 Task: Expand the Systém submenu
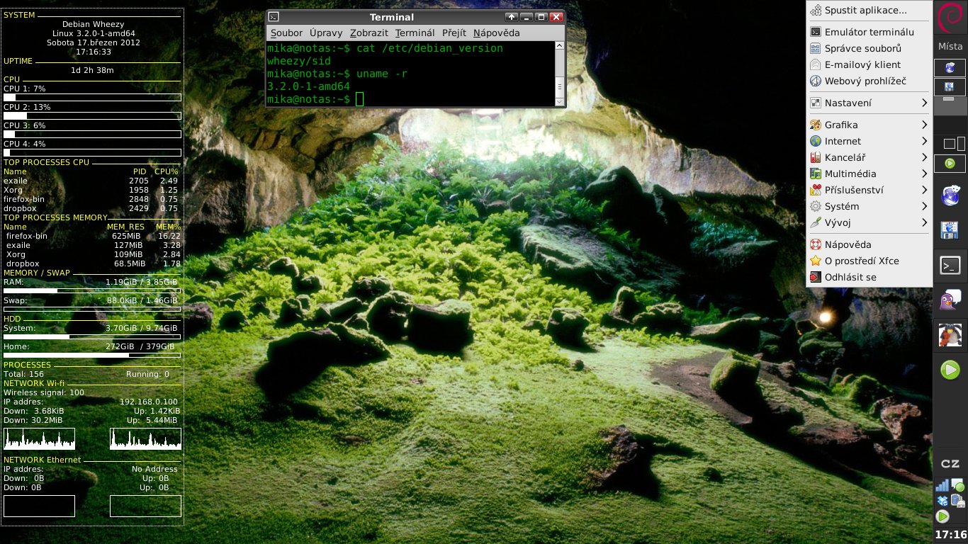point(869,206)
